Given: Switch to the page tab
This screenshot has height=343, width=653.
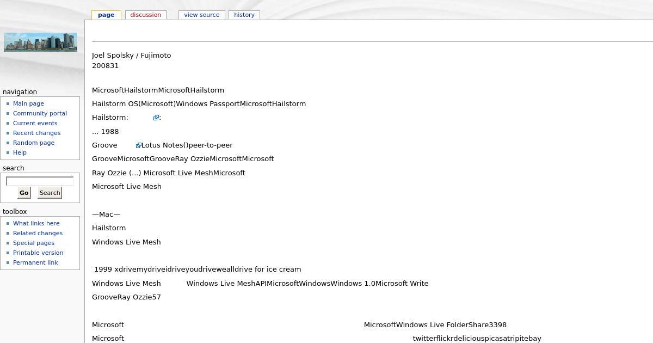Looking at the screenshot, I should pos(106,15).
